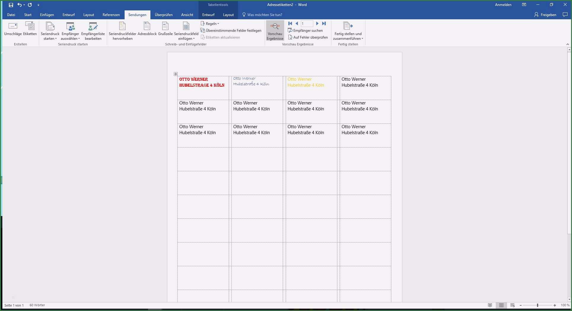Open the Etiketten labels tool

[30, 26]
